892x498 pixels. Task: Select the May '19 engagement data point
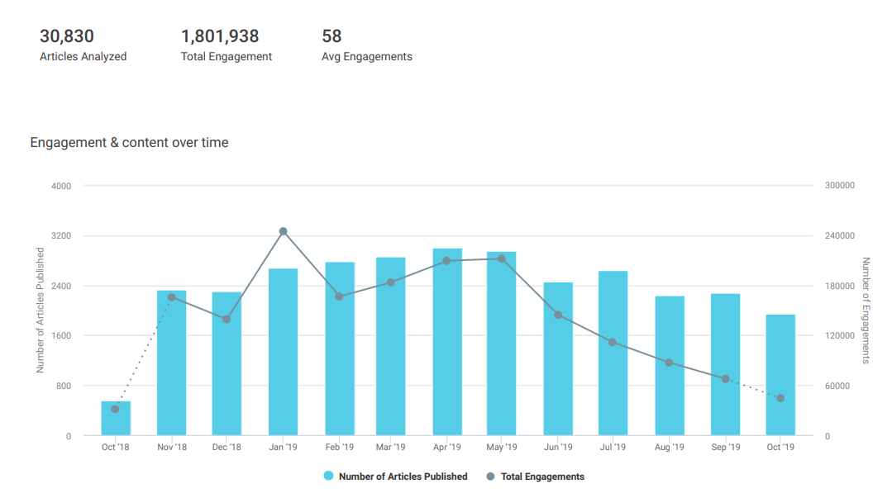click(502, 259)
